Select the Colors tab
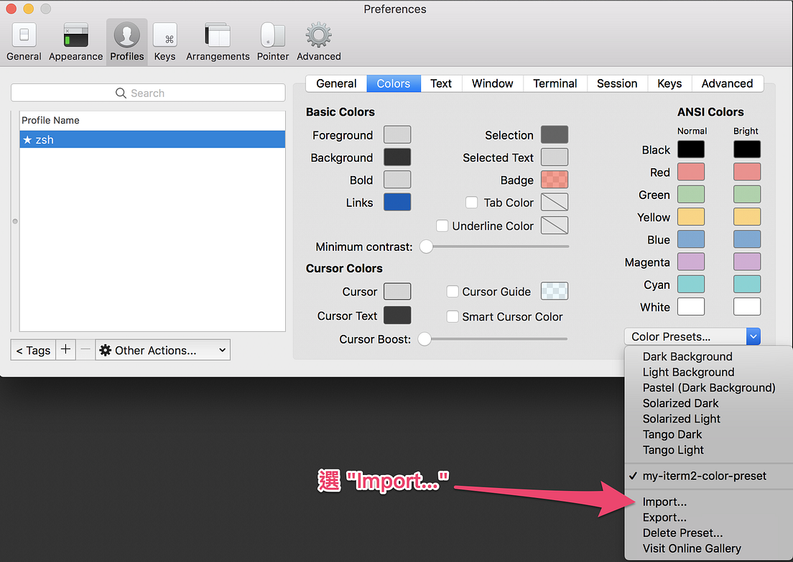The width and height of the screenshot is (793, 562). coord(394,83)
